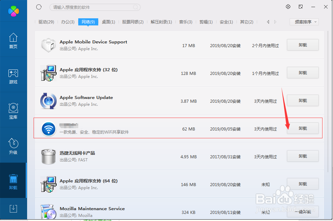Image resolution: width=333 pixels, height=221 pixels.
Task: Switch to the 办公(3) tab
Action: pos(68,22)
